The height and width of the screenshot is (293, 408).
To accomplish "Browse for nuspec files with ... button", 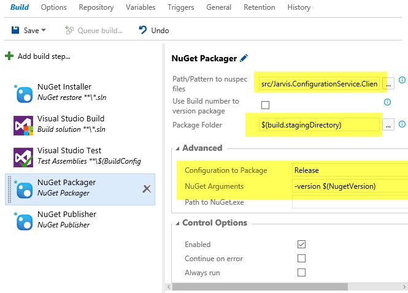I will 388,84.
